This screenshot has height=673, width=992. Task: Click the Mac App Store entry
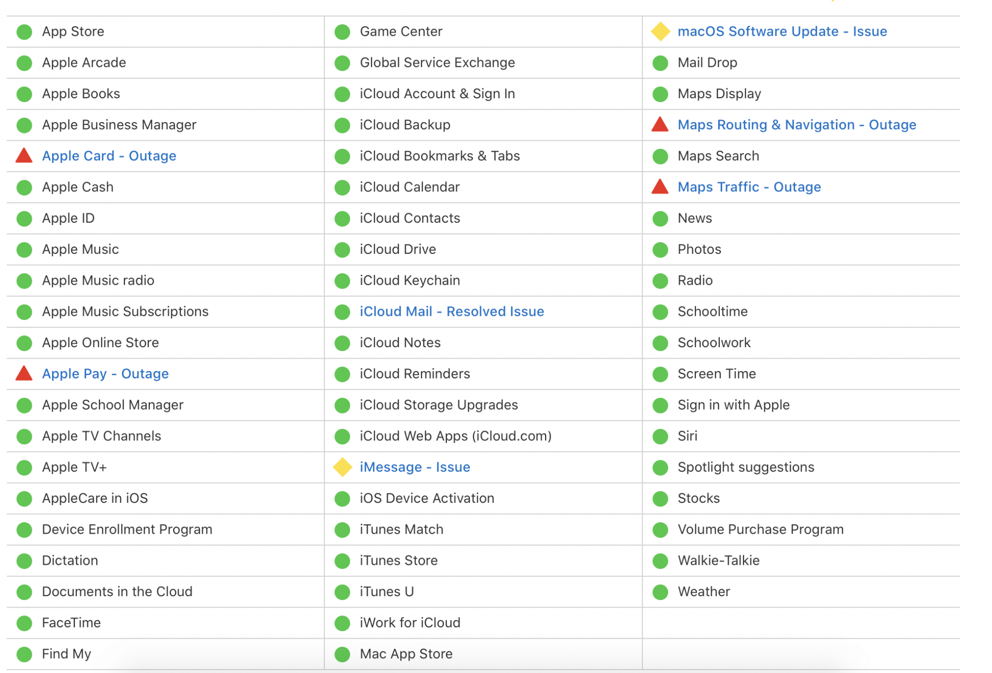(x=406, y=654)
